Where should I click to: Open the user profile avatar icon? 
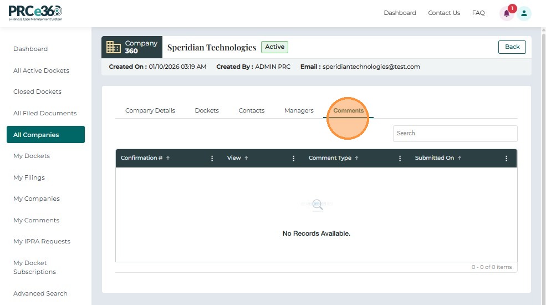point(524,13)
